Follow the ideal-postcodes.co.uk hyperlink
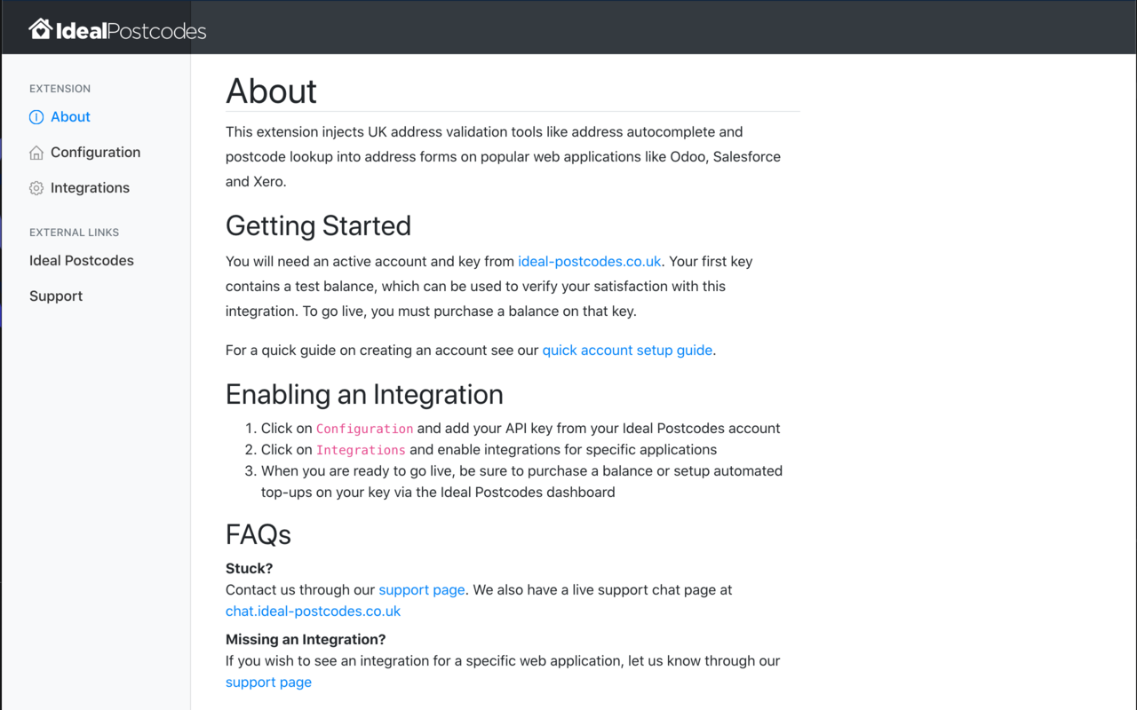The height and width of the screenshot is (710, 1137). [589, 261]
